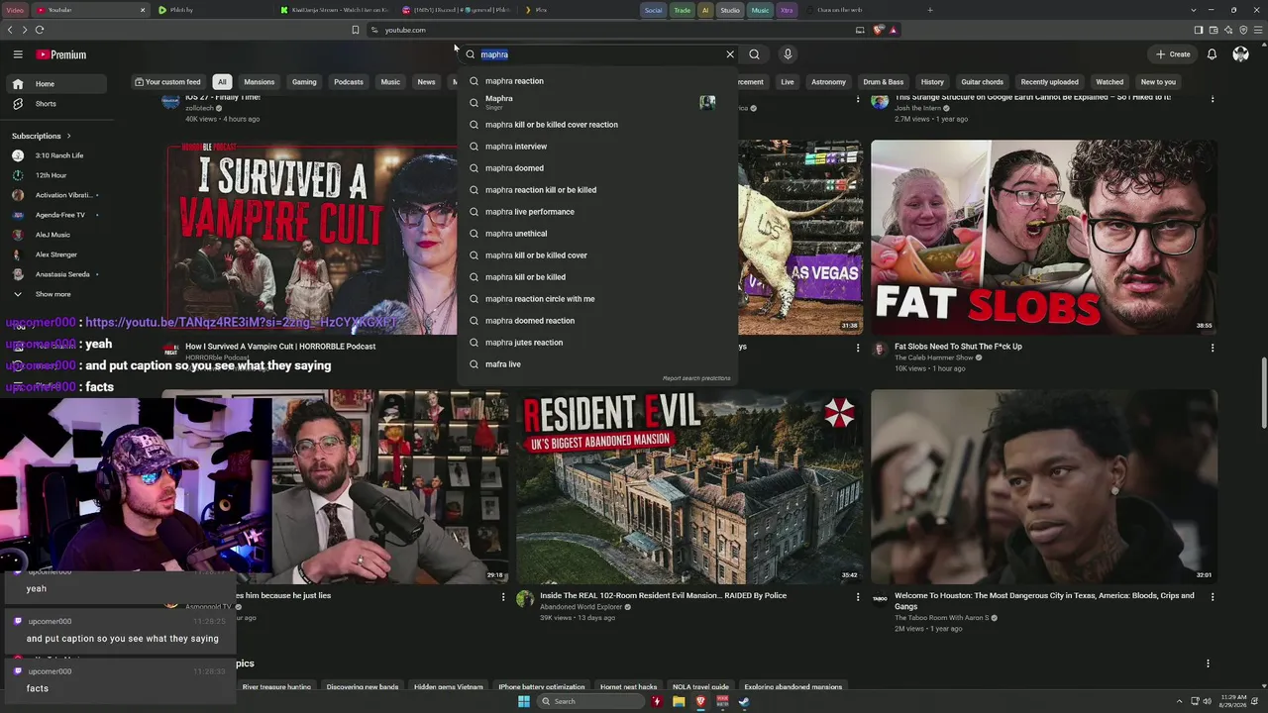Choose the suggestion maphra reaction circle with me
Viewport: 1268px width, 713px height.
click(597, 299)
